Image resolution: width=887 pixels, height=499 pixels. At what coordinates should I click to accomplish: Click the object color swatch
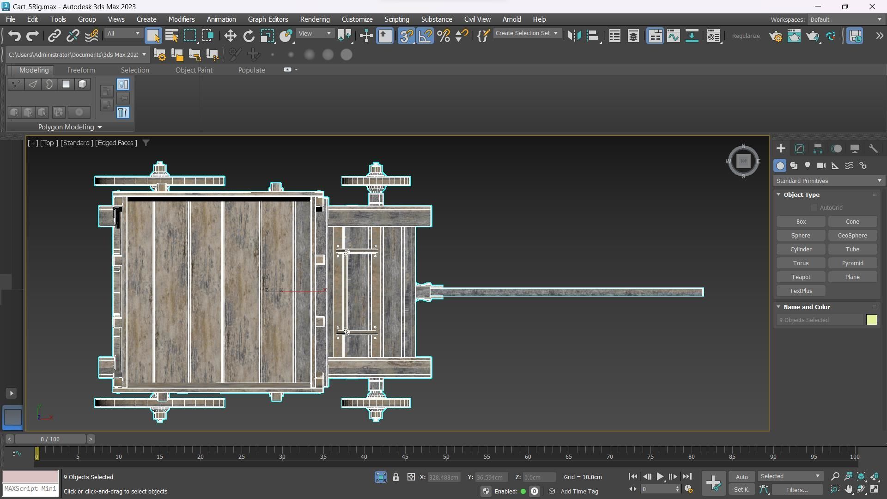click(871, 320)
